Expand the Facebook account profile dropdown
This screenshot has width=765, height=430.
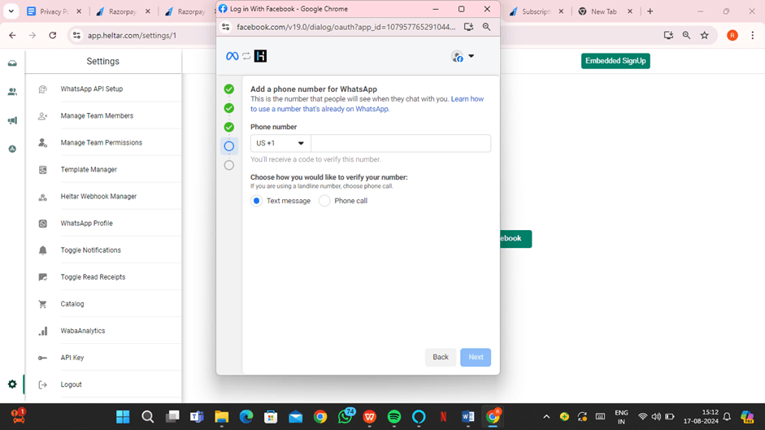pyautogui.click(x=463, y=56)
